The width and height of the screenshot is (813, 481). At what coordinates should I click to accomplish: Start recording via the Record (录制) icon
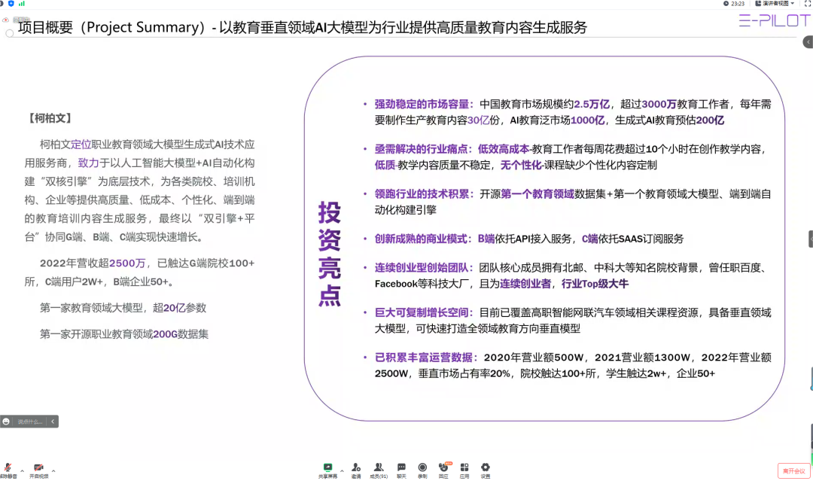423,467
